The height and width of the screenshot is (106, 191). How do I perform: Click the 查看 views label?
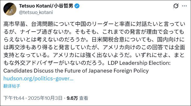tap(84, 98)
